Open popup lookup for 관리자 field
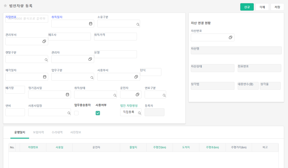Screen dimensions: 288x168 pyautogui.click(x=90, y=59)
